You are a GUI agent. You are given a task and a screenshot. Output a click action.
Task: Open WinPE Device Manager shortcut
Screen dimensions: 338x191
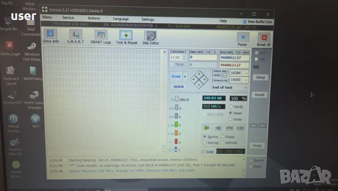pyautogui.click(x=34, y=100)
